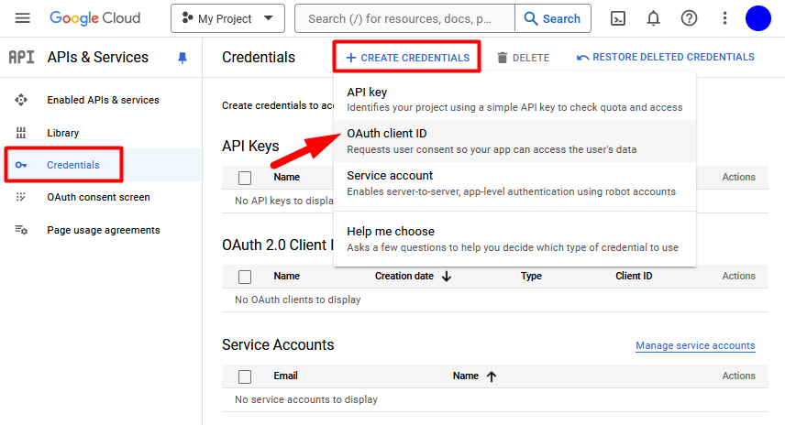Focus the resource search field
This screenshot has height=425, width=785.
[404, 18]
